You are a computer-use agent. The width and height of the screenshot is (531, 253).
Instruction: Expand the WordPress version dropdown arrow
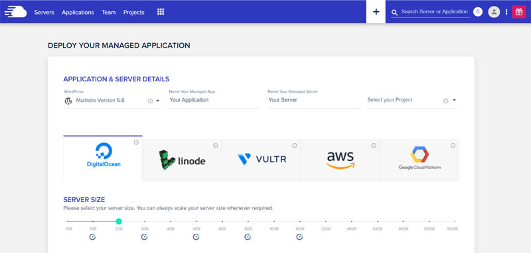tap(158, 101)
